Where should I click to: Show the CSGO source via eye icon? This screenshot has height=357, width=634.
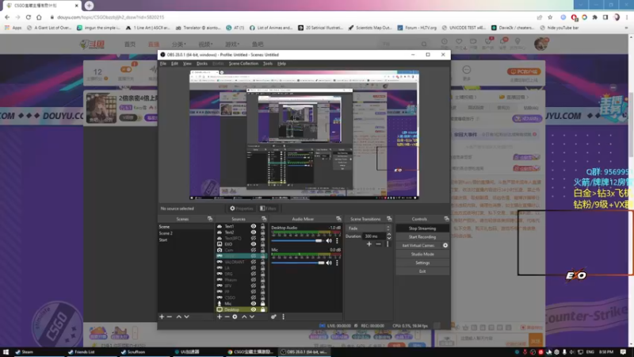tap(254, 297)
